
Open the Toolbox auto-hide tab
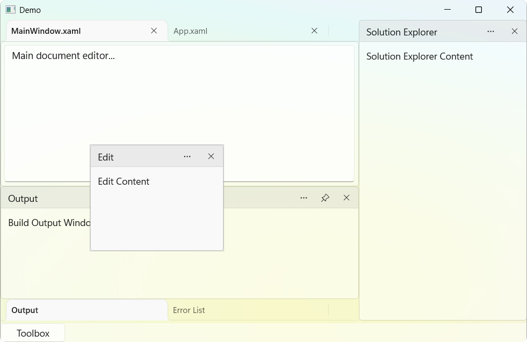[33, 333]
